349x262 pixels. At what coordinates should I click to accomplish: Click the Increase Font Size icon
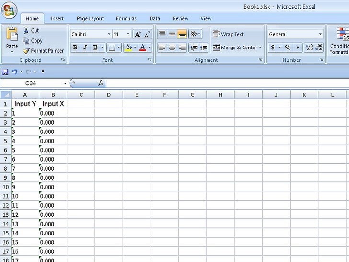pos(138,35)
